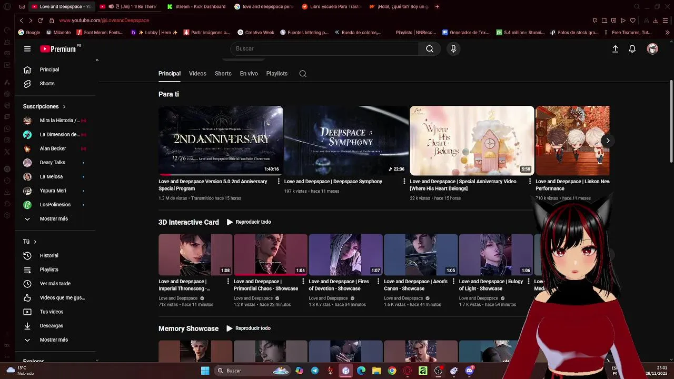Click the YouTube Buscar search field
The height and width of the screenshot is (379, 674).
click(x=324, y=48)
